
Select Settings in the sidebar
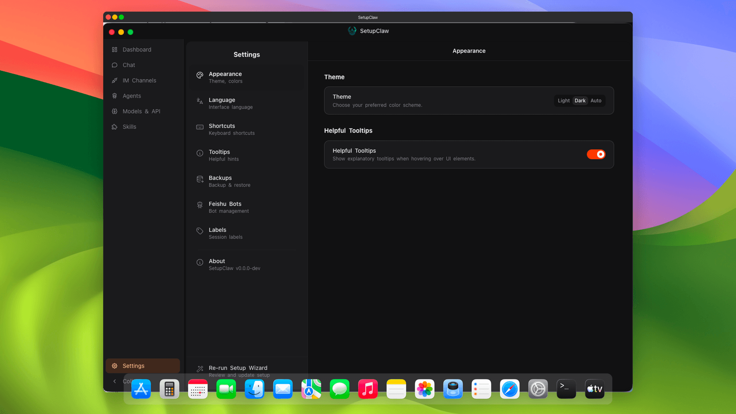(143, 366)
